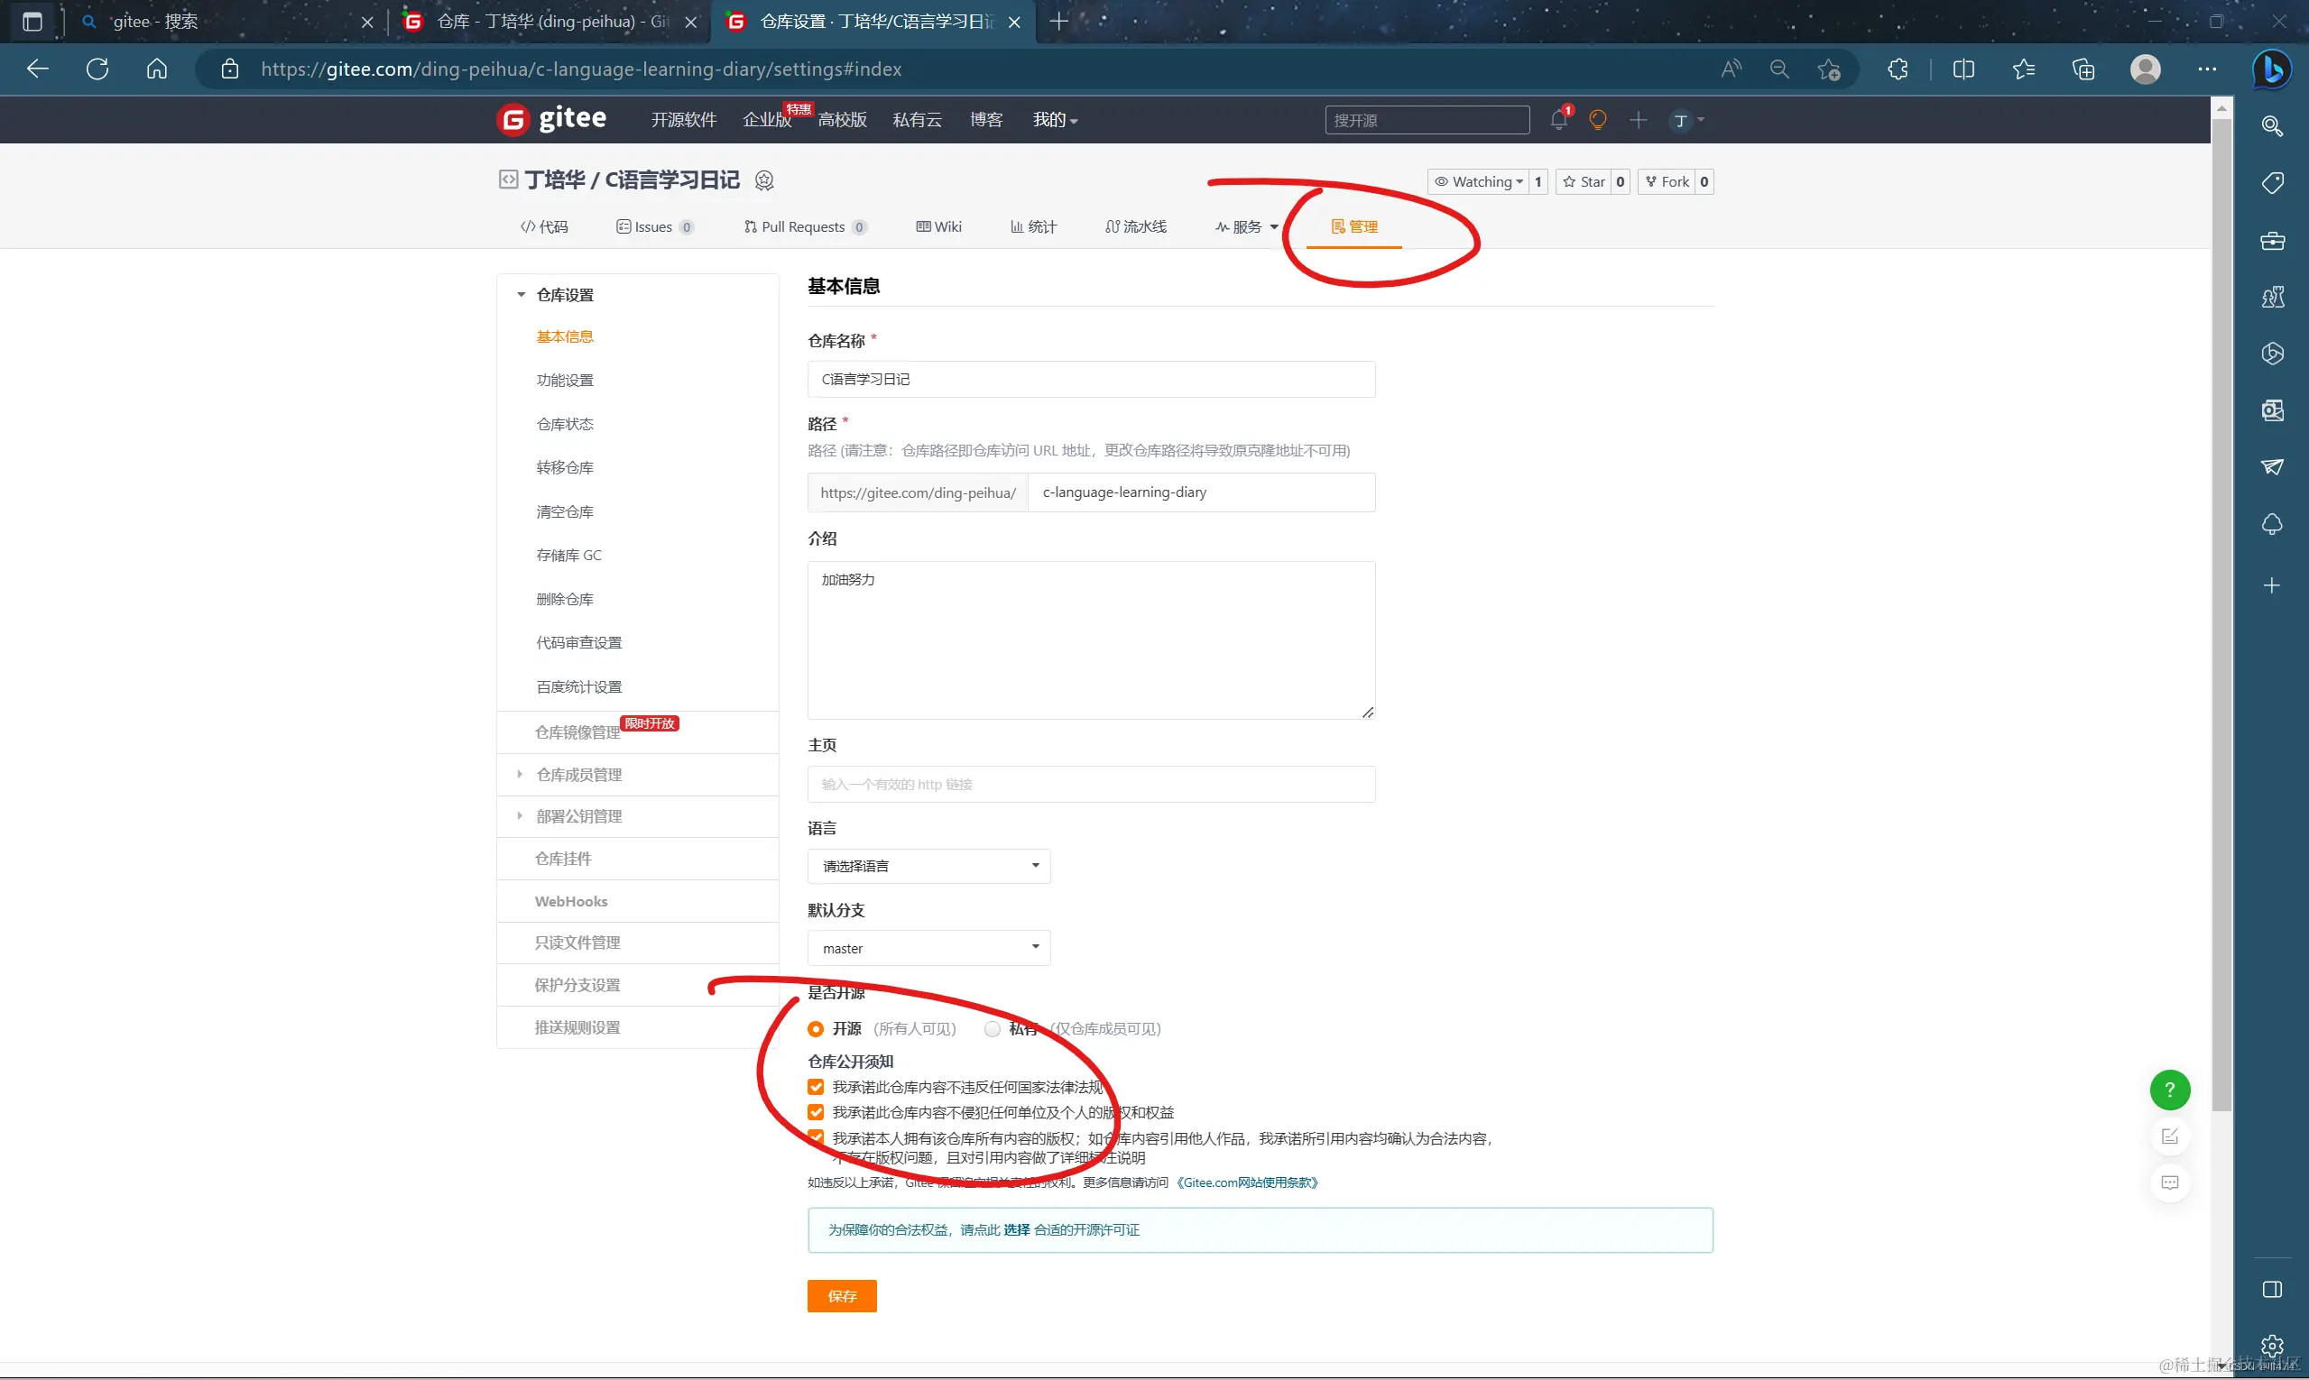Click the orange 保存 save button

[841, 1296]
